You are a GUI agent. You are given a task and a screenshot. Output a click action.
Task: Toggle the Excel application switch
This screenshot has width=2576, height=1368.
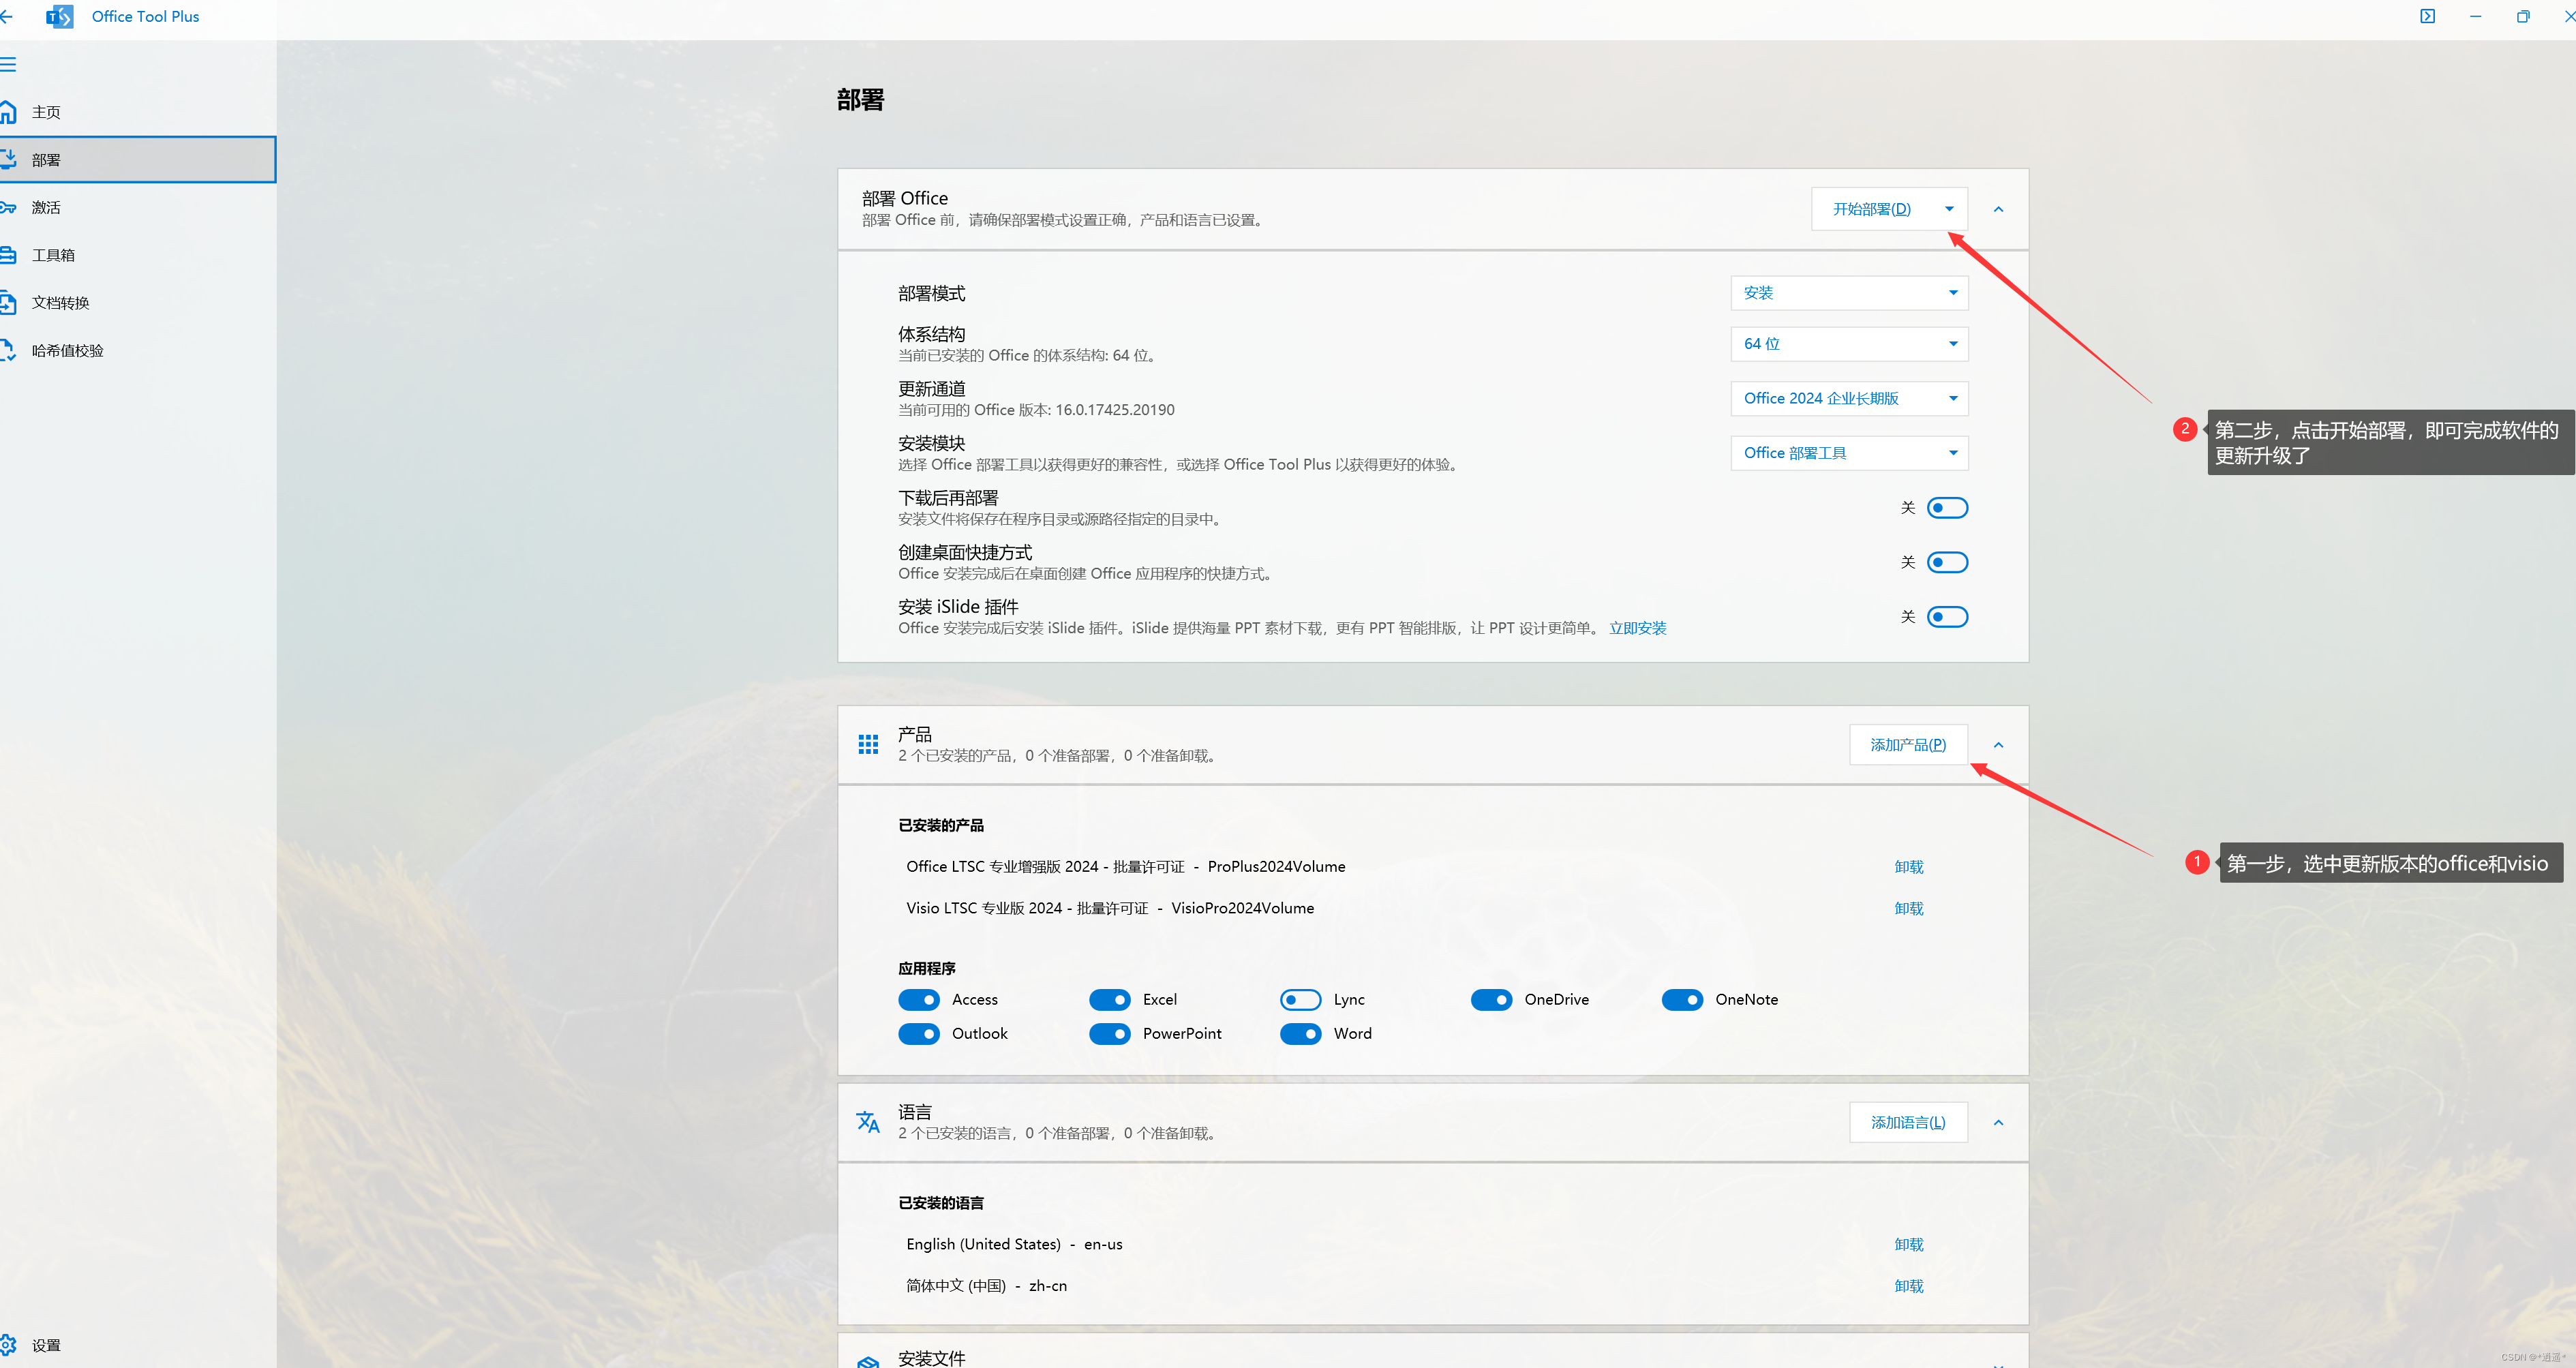pos(1109,1000)
